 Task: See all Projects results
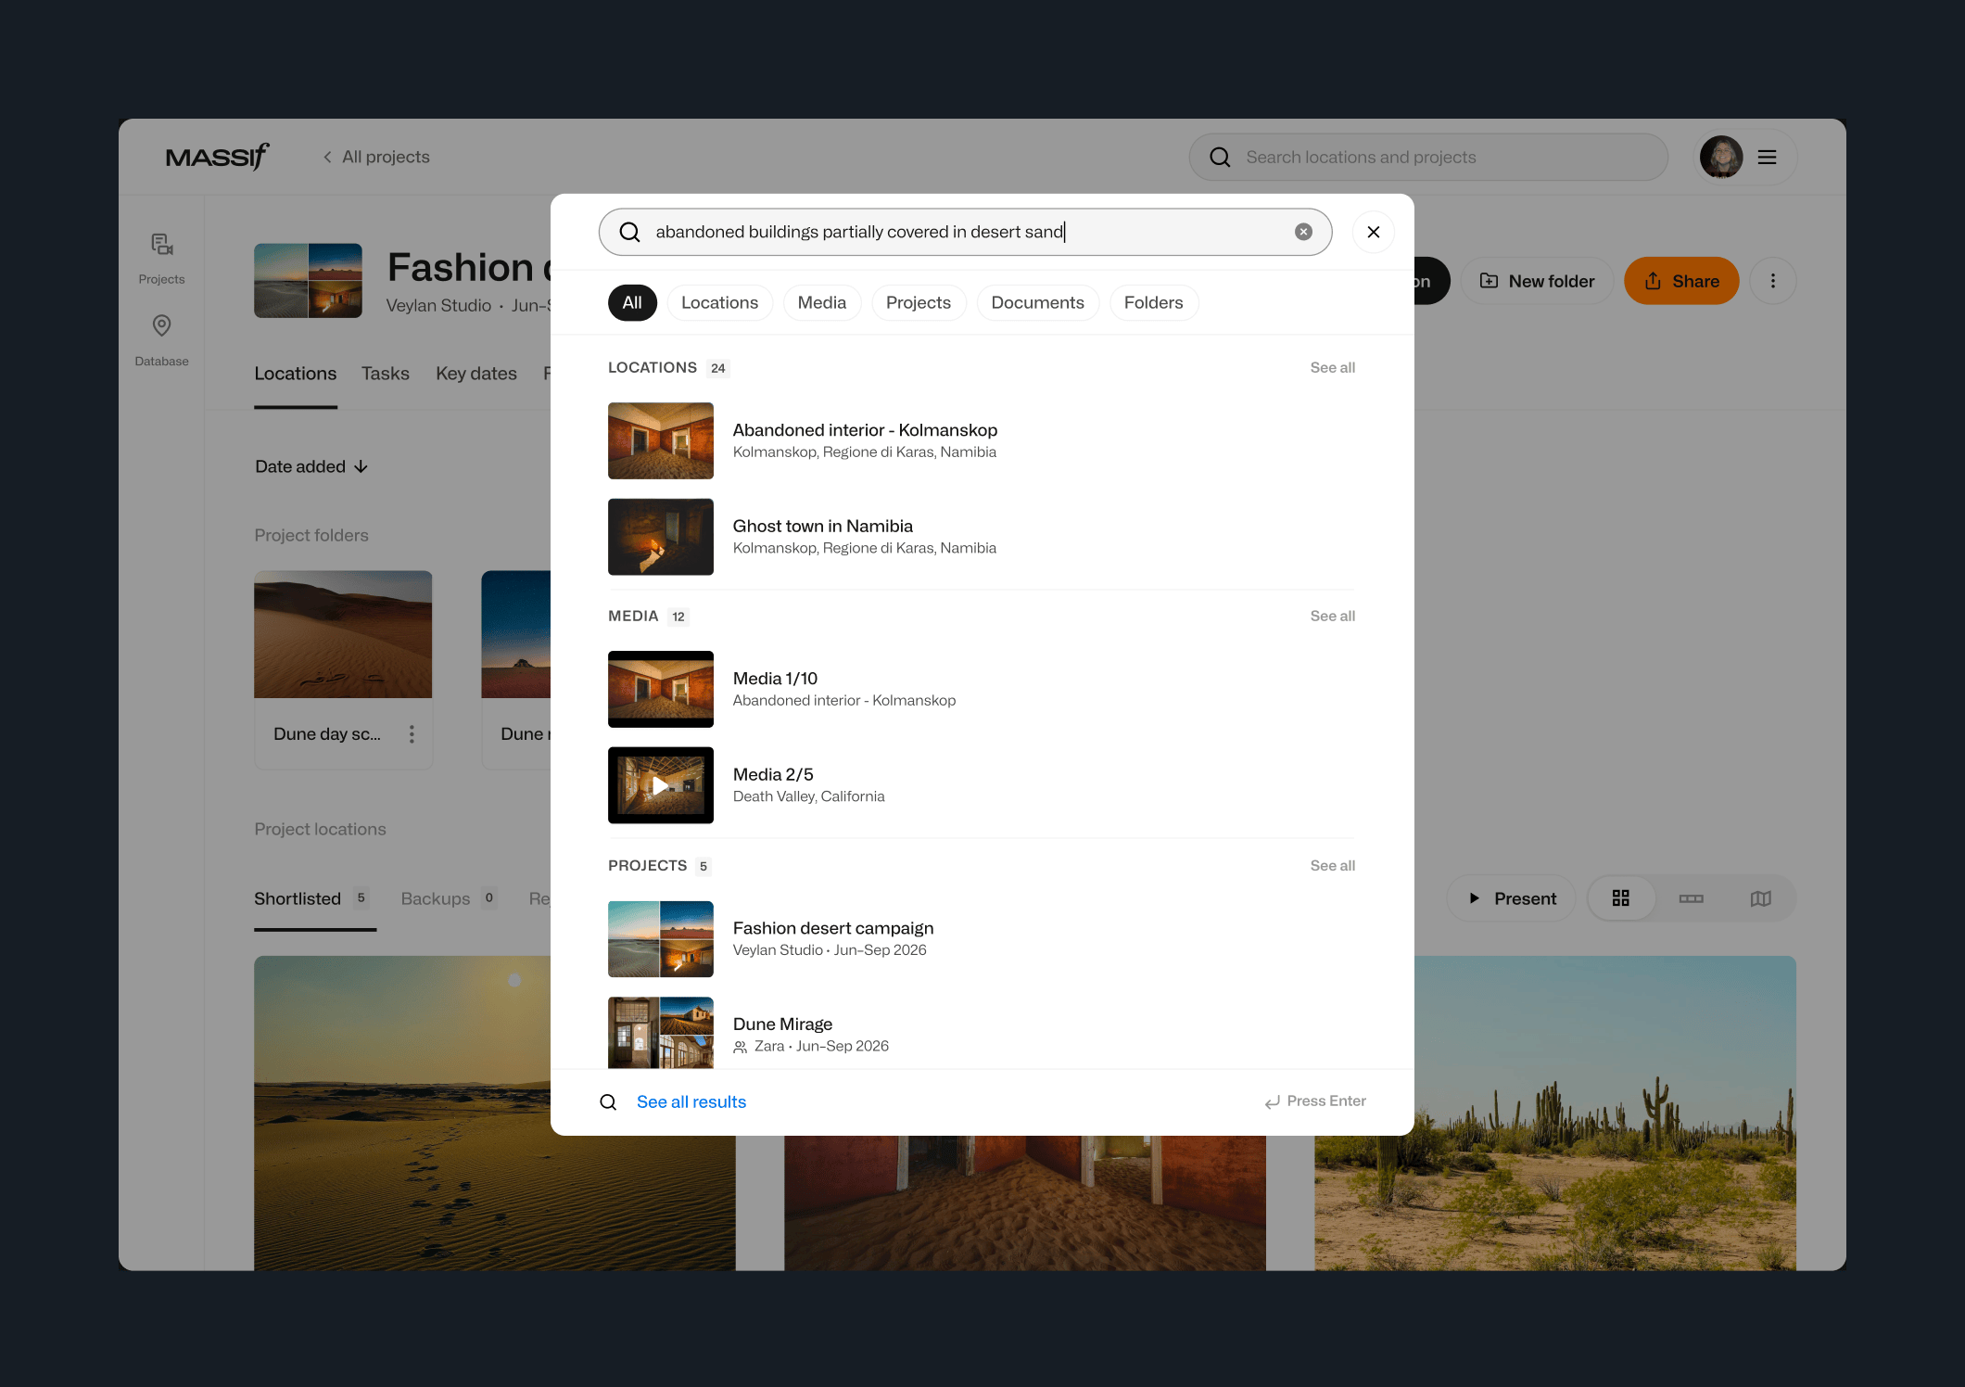click(x=1332, y=866)
